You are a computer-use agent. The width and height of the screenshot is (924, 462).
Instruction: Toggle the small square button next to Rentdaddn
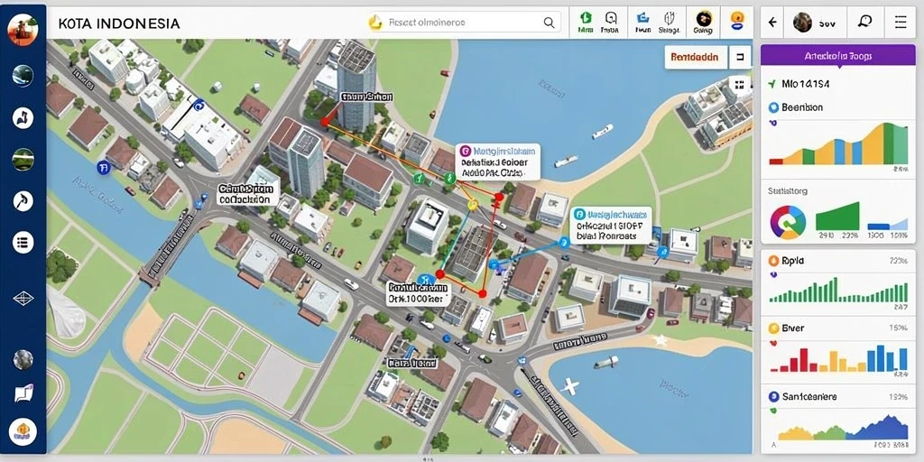(x=740, y=58)
